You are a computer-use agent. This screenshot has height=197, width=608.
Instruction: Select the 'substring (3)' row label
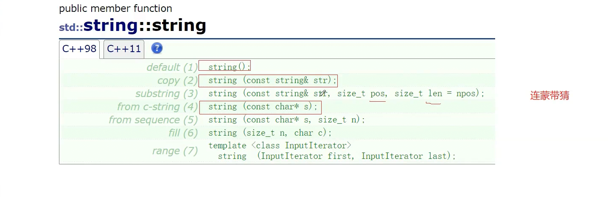click(167, 94)
